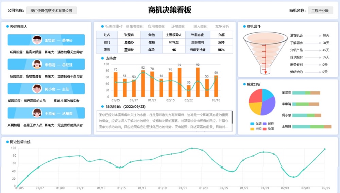Click the avatar icon of 何小虎
The width and height of the screenshot is (340, 193).
pyautogui.click(x=37, y=89)
